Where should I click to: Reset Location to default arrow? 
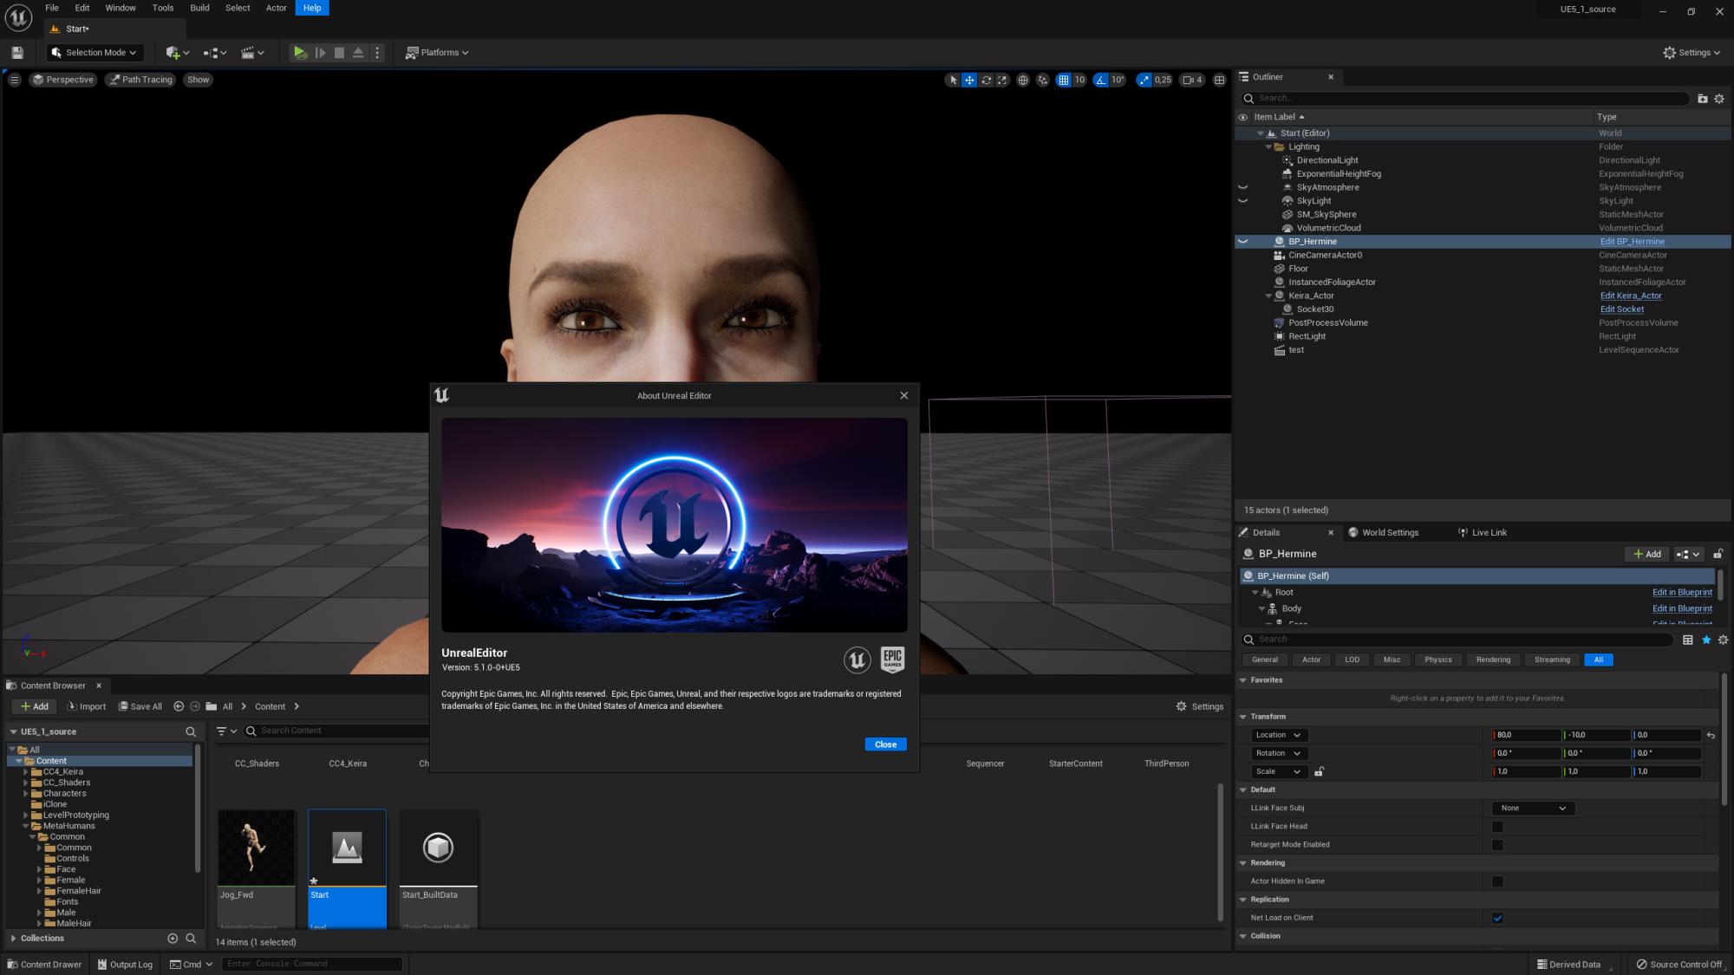point(1711,735)
